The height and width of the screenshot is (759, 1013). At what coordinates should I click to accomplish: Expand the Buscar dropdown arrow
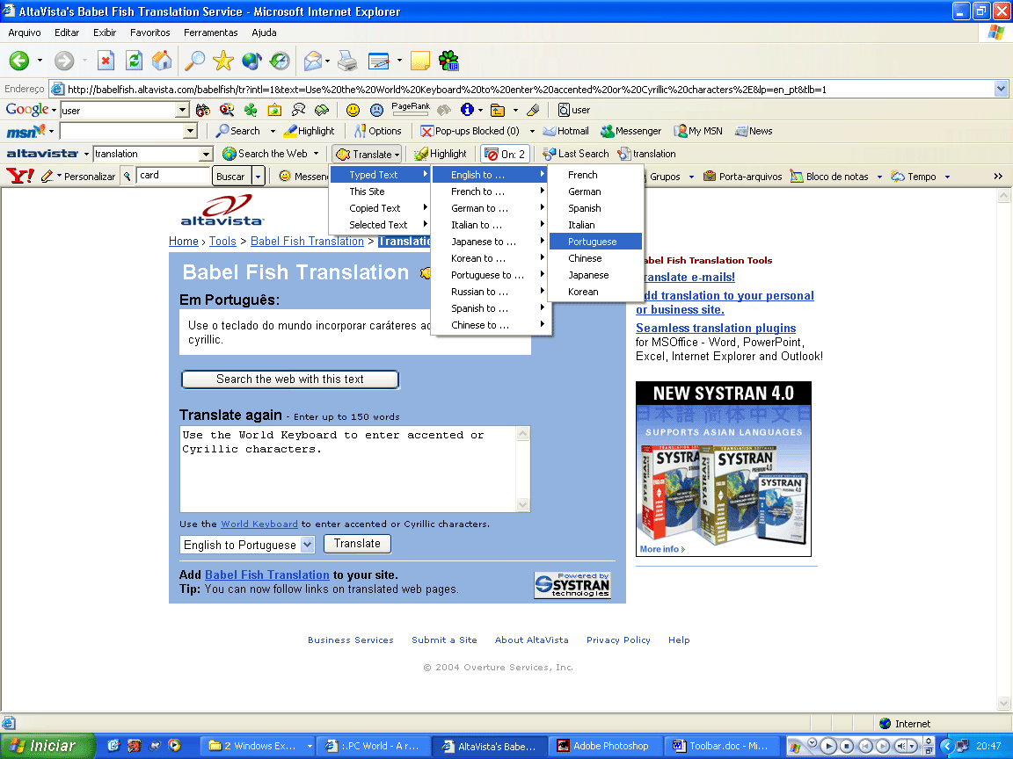coord(258,177)
